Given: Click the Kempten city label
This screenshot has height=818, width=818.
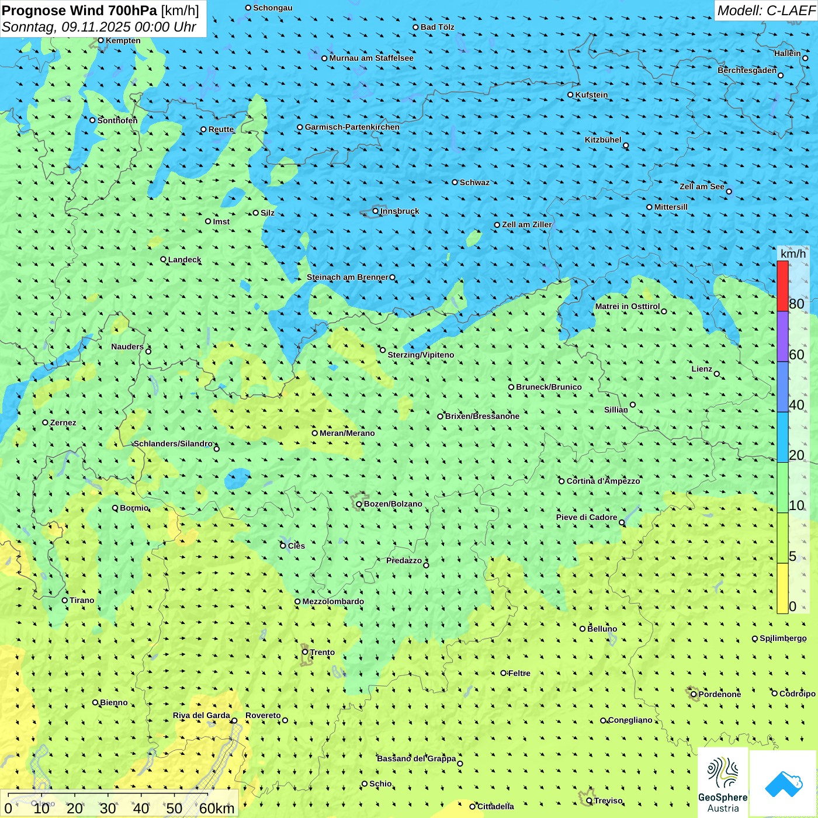Looking at the screenshot, I should tap(123, 40).
